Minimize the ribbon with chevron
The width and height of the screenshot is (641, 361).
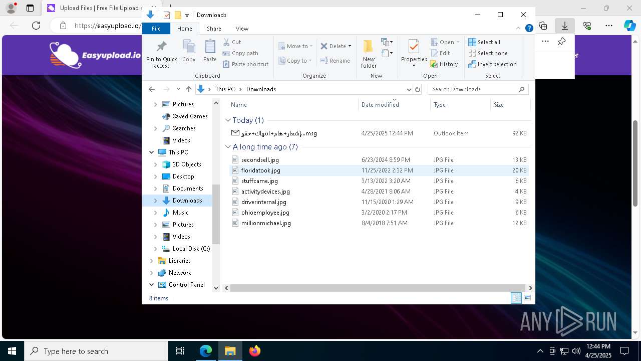[x=518, y=29]
